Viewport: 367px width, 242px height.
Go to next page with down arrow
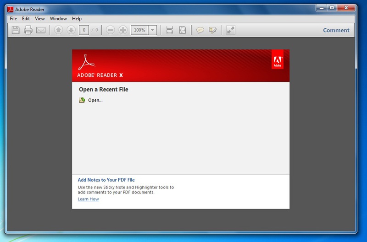point(71,30)
